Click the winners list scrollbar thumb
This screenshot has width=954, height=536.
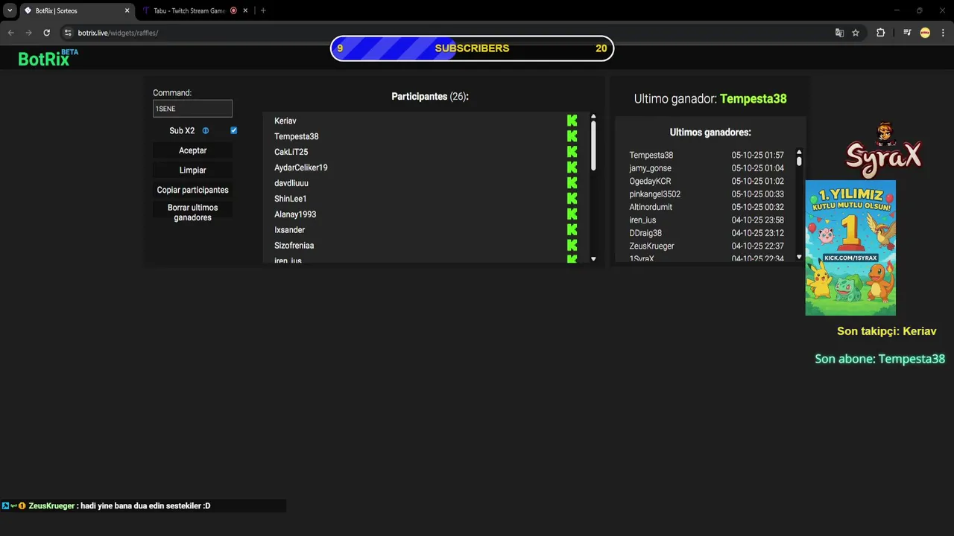coord(799,161)
